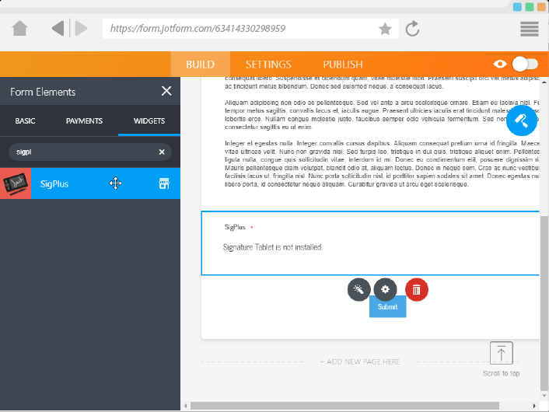The width and height of the screenshot is (549, 412).
Task: Click Add New Page Here
Action: tap(360, 361)
